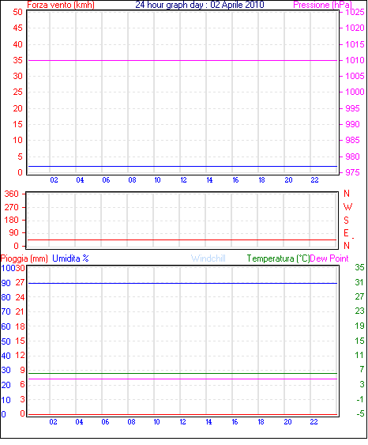Click the red rain line at zero
This screenshot has height=445, width=368.
tap(183, 415)
